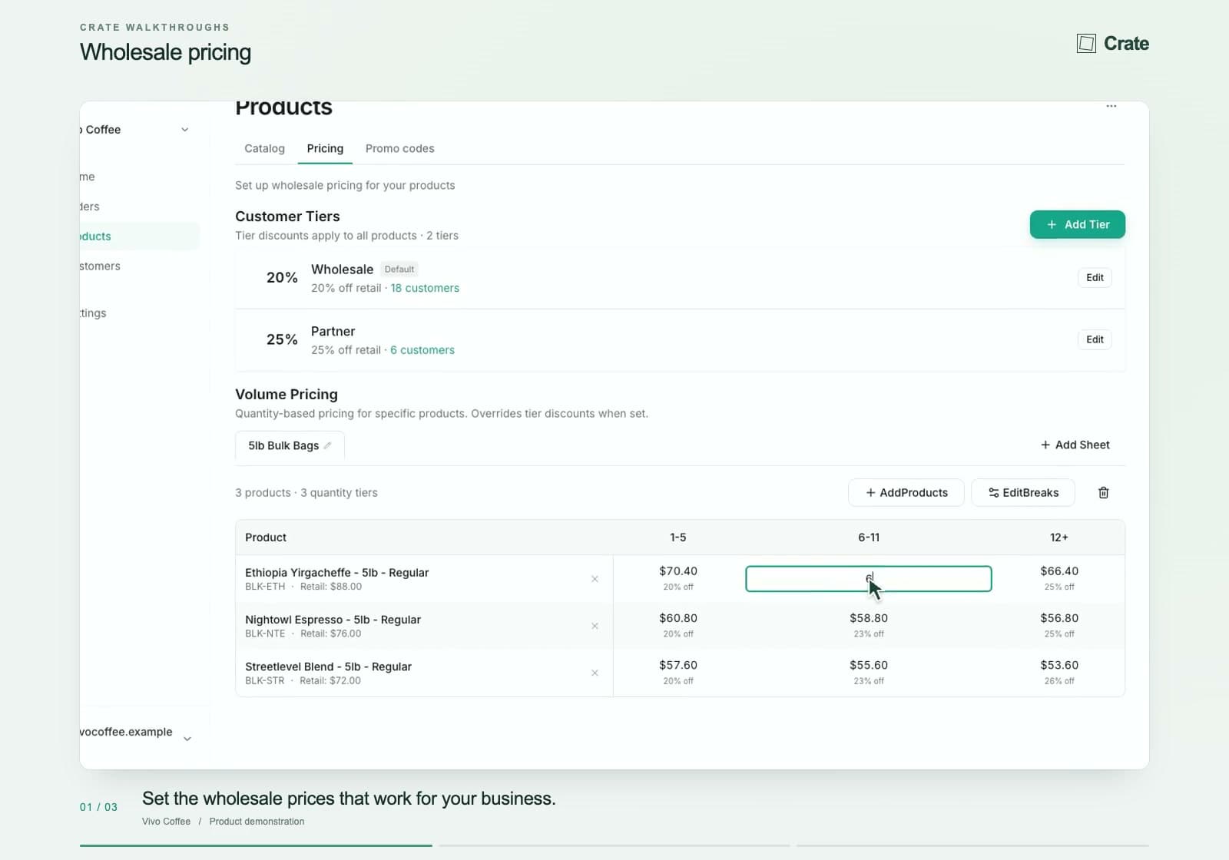Jump to the second walkthrough progress segment
The image size is (1229, 860).
(614, 845)
